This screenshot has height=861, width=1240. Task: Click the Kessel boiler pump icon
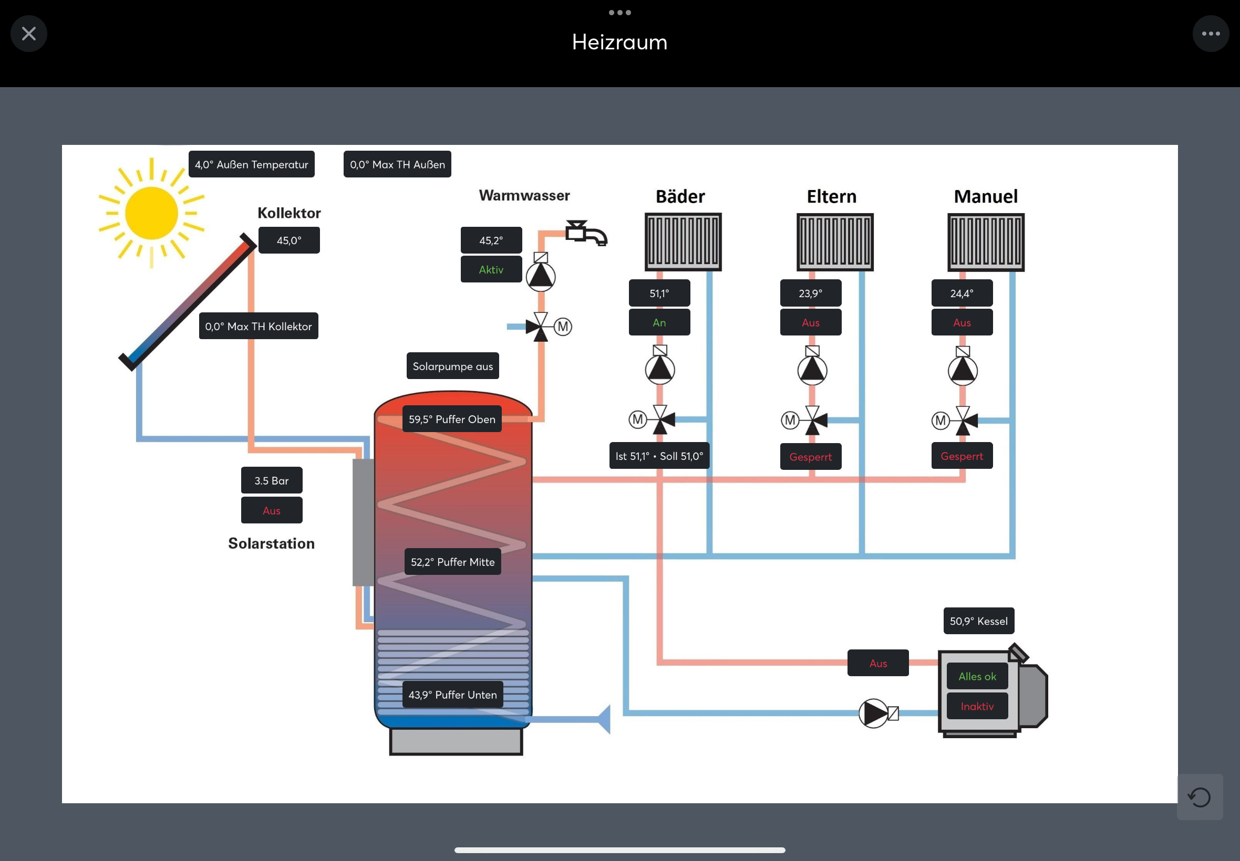pos(874,713)
